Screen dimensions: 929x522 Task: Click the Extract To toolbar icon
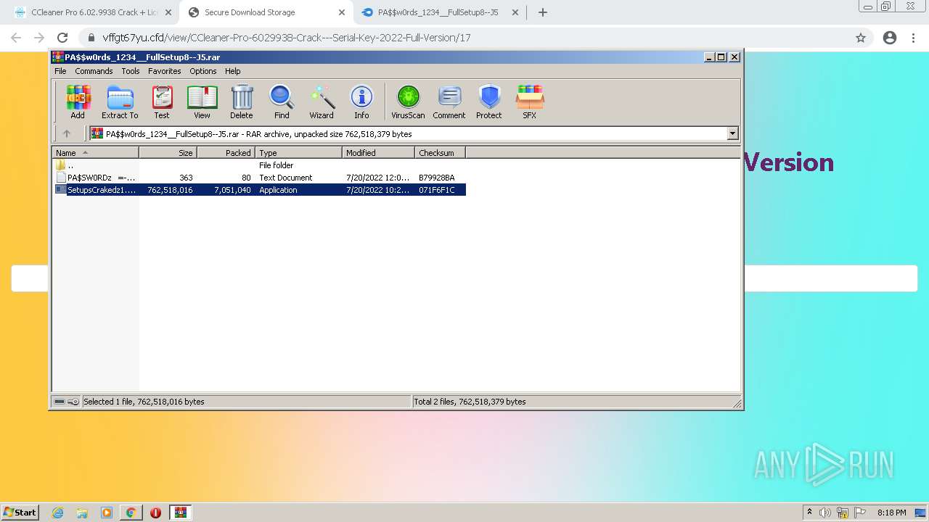[x=120, y=101]
